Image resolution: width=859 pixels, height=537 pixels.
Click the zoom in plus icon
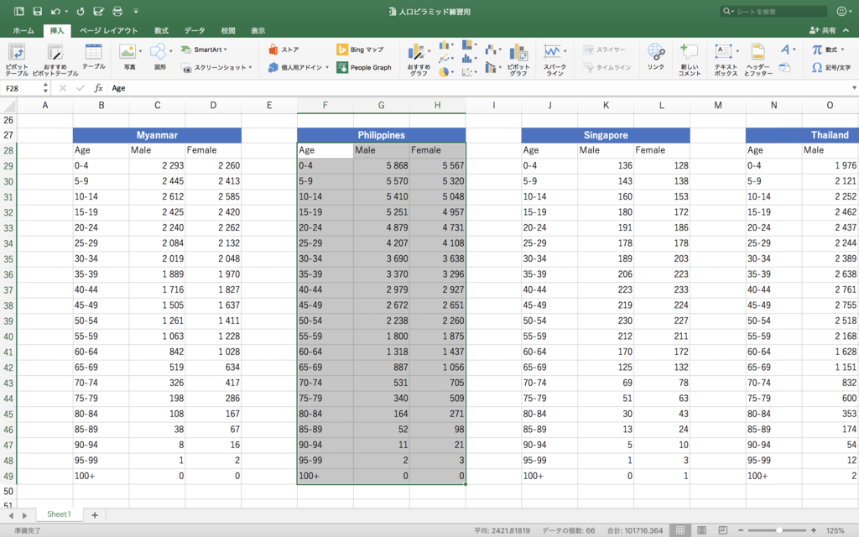click(x=814, y=530)
